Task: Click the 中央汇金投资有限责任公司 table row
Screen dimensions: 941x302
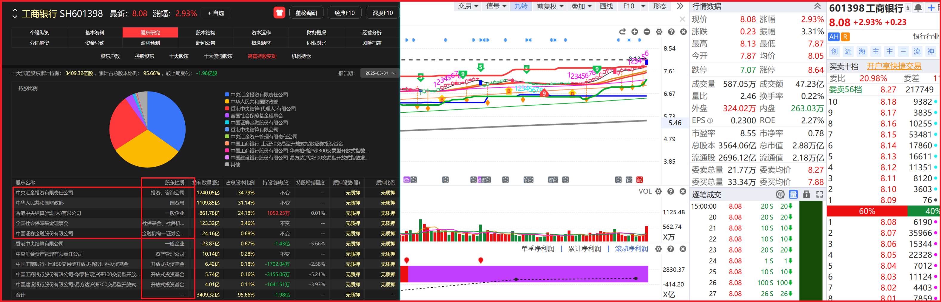Action: [205, 193]
